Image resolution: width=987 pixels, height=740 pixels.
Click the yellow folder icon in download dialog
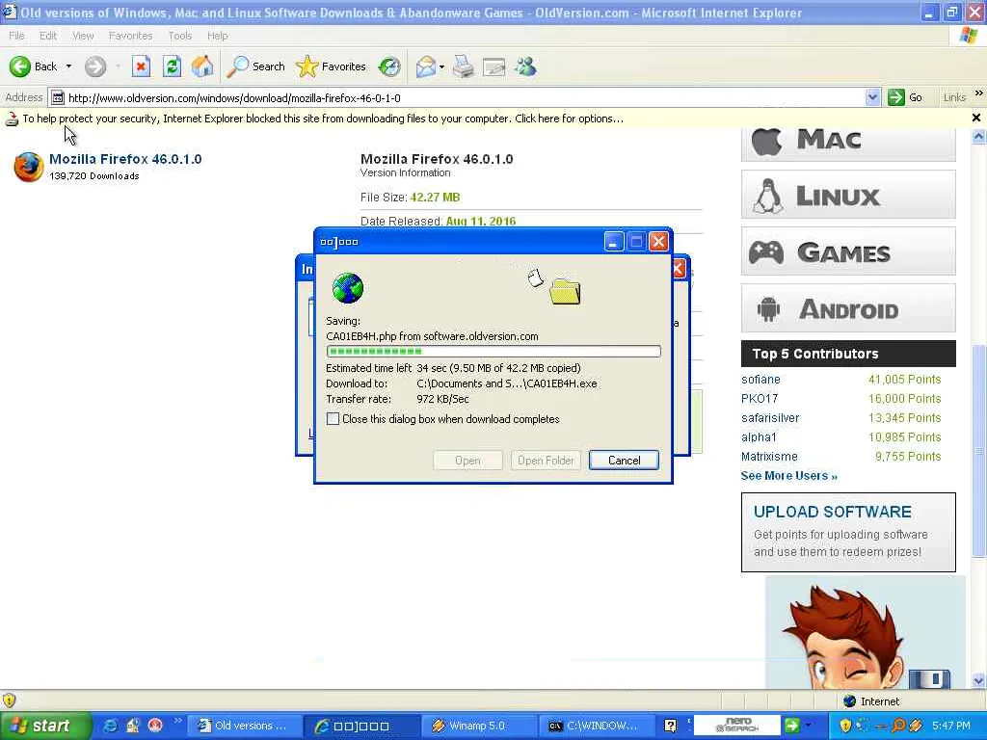click(565, 291)
